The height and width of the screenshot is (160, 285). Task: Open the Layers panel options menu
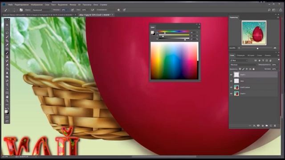pos(278,55)
